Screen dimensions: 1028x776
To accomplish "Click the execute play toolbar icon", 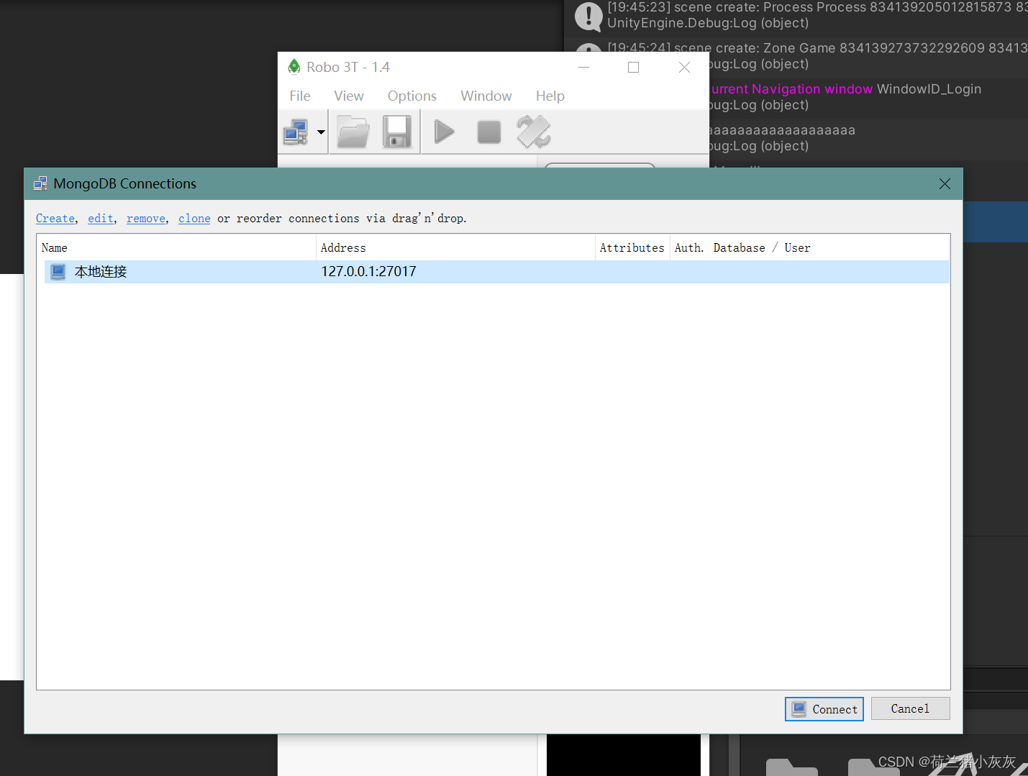I will coord(445,132).
